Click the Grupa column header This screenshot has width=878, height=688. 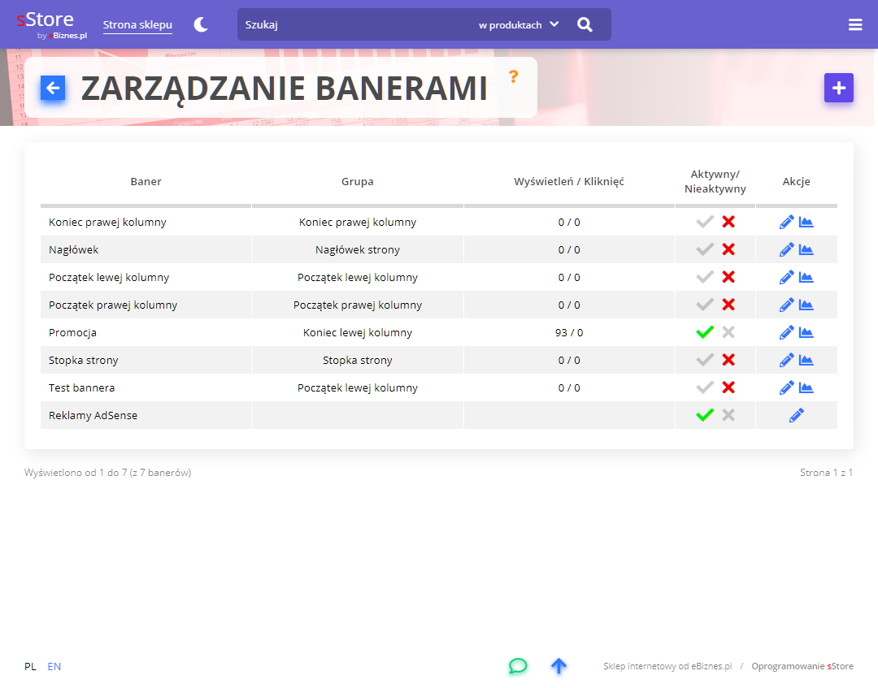click(x=357, y=181)
